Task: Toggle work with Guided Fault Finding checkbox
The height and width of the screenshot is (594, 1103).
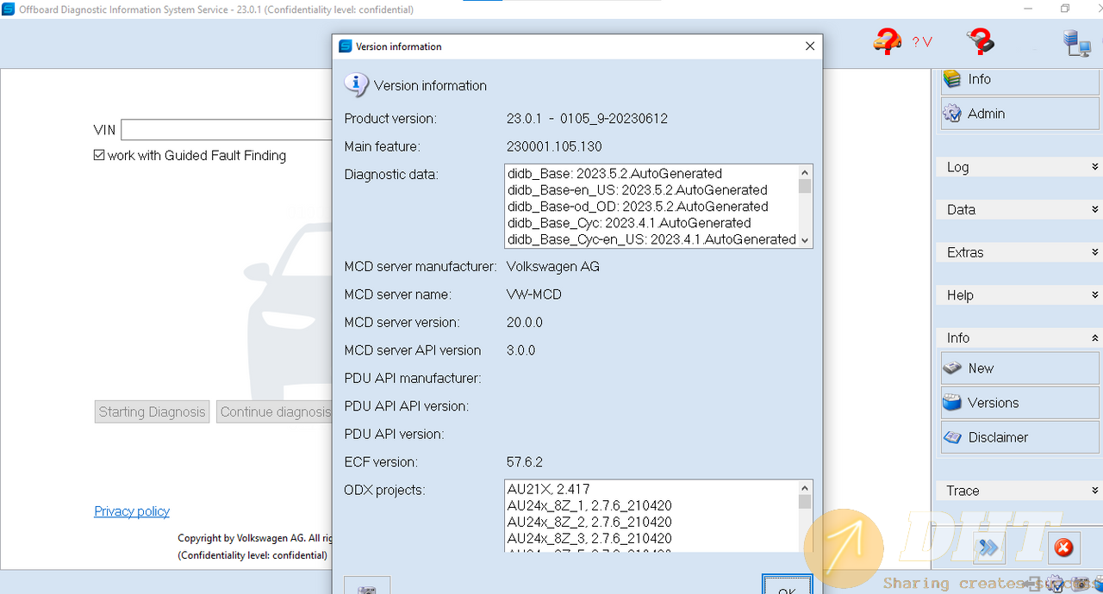Action: point(99,156)
